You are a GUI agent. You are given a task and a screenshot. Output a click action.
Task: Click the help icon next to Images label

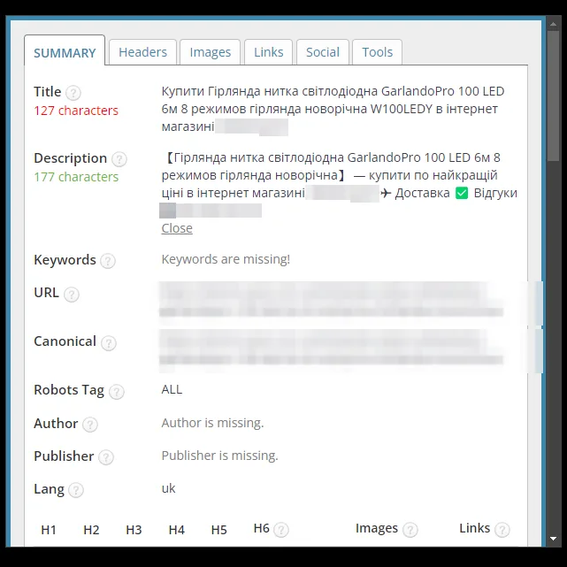click(x=410, y=530)
